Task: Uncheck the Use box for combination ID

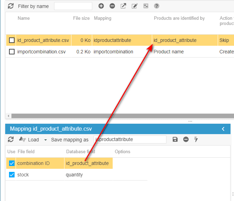Action: (x=12, y=163)
